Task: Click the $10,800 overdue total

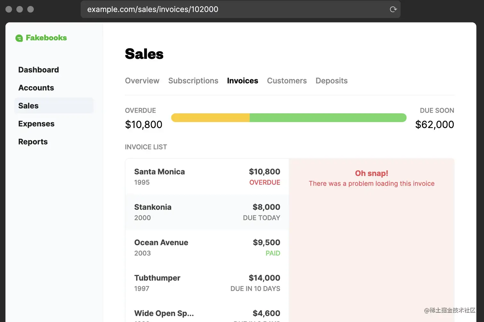Action: point(144,125)
